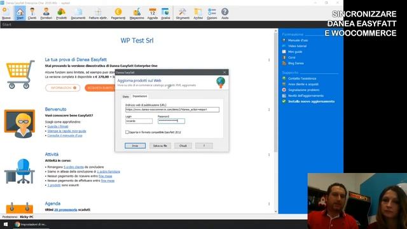Switch to the Impostazioni tab
407x229 pixels.
pos(140,96)
